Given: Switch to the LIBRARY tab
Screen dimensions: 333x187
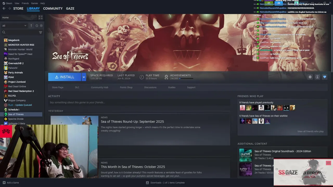Looking at the screenshot, I should (x=33, y=9).
